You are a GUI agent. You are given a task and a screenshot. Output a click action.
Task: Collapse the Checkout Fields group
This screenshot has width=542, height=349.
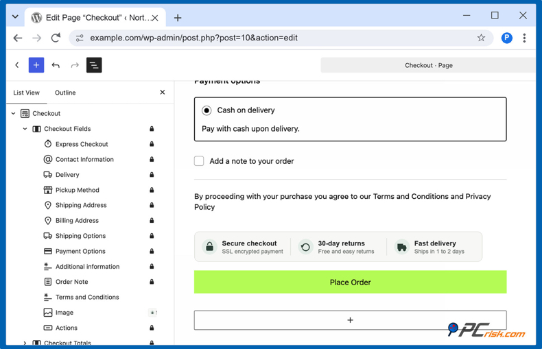[25, 129]
